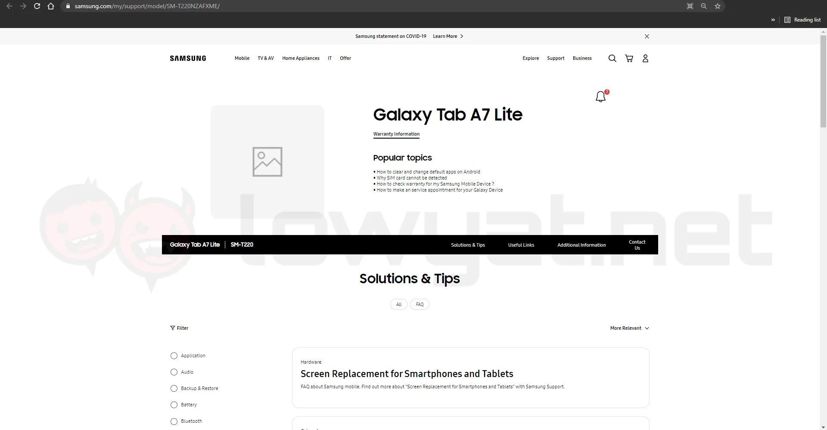Open the Mobile menu
Image resolution: width=827 pixels, height=430 pixels.
point(242,58)
